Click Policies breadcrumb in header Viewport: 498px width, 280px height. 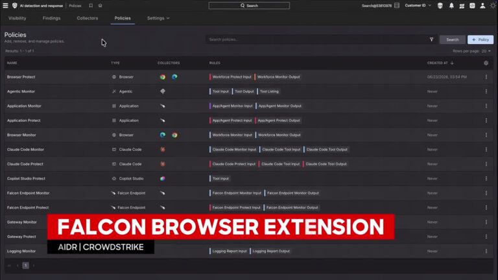[75, 6]
